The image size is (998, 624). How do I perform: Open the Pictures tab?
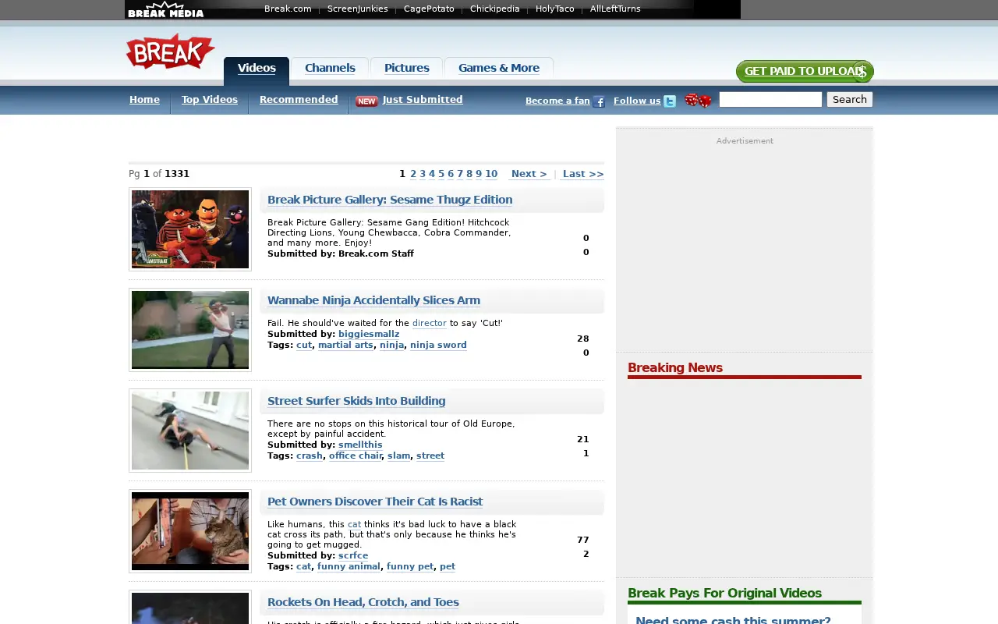(x=406, y=68)
